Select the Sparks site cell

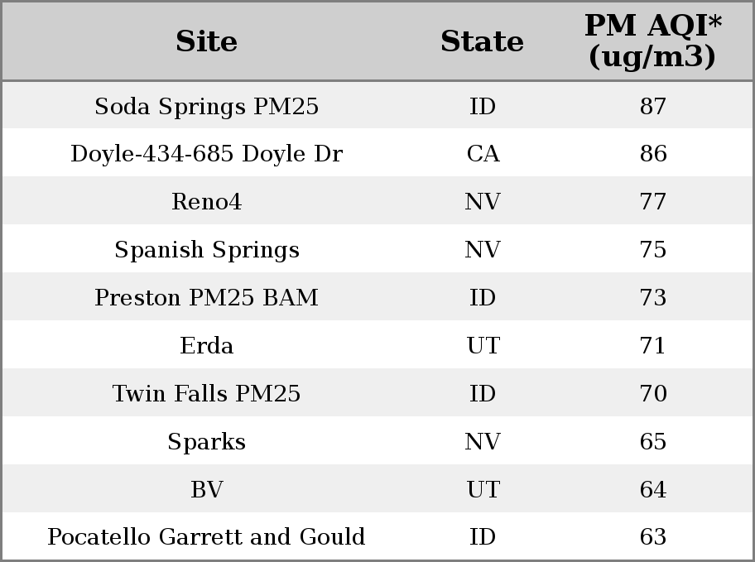207,442
